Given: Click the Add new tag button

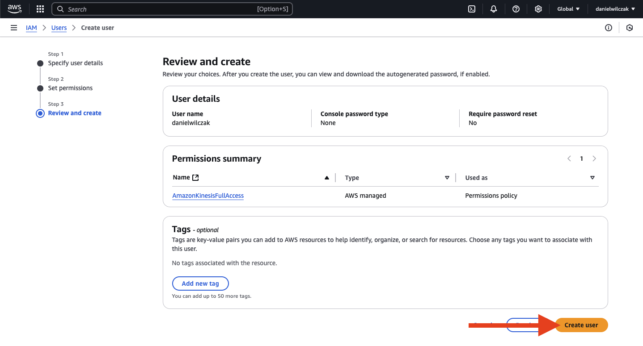Looking at the screenshot, I should pos(200,283).
